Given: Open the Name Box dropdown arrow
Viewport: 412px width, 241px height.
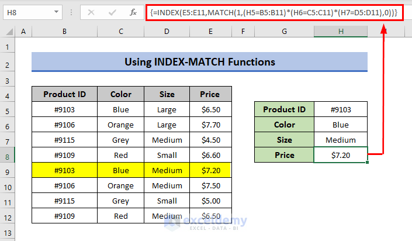Looking at the screenshot, I should [56, 12].
